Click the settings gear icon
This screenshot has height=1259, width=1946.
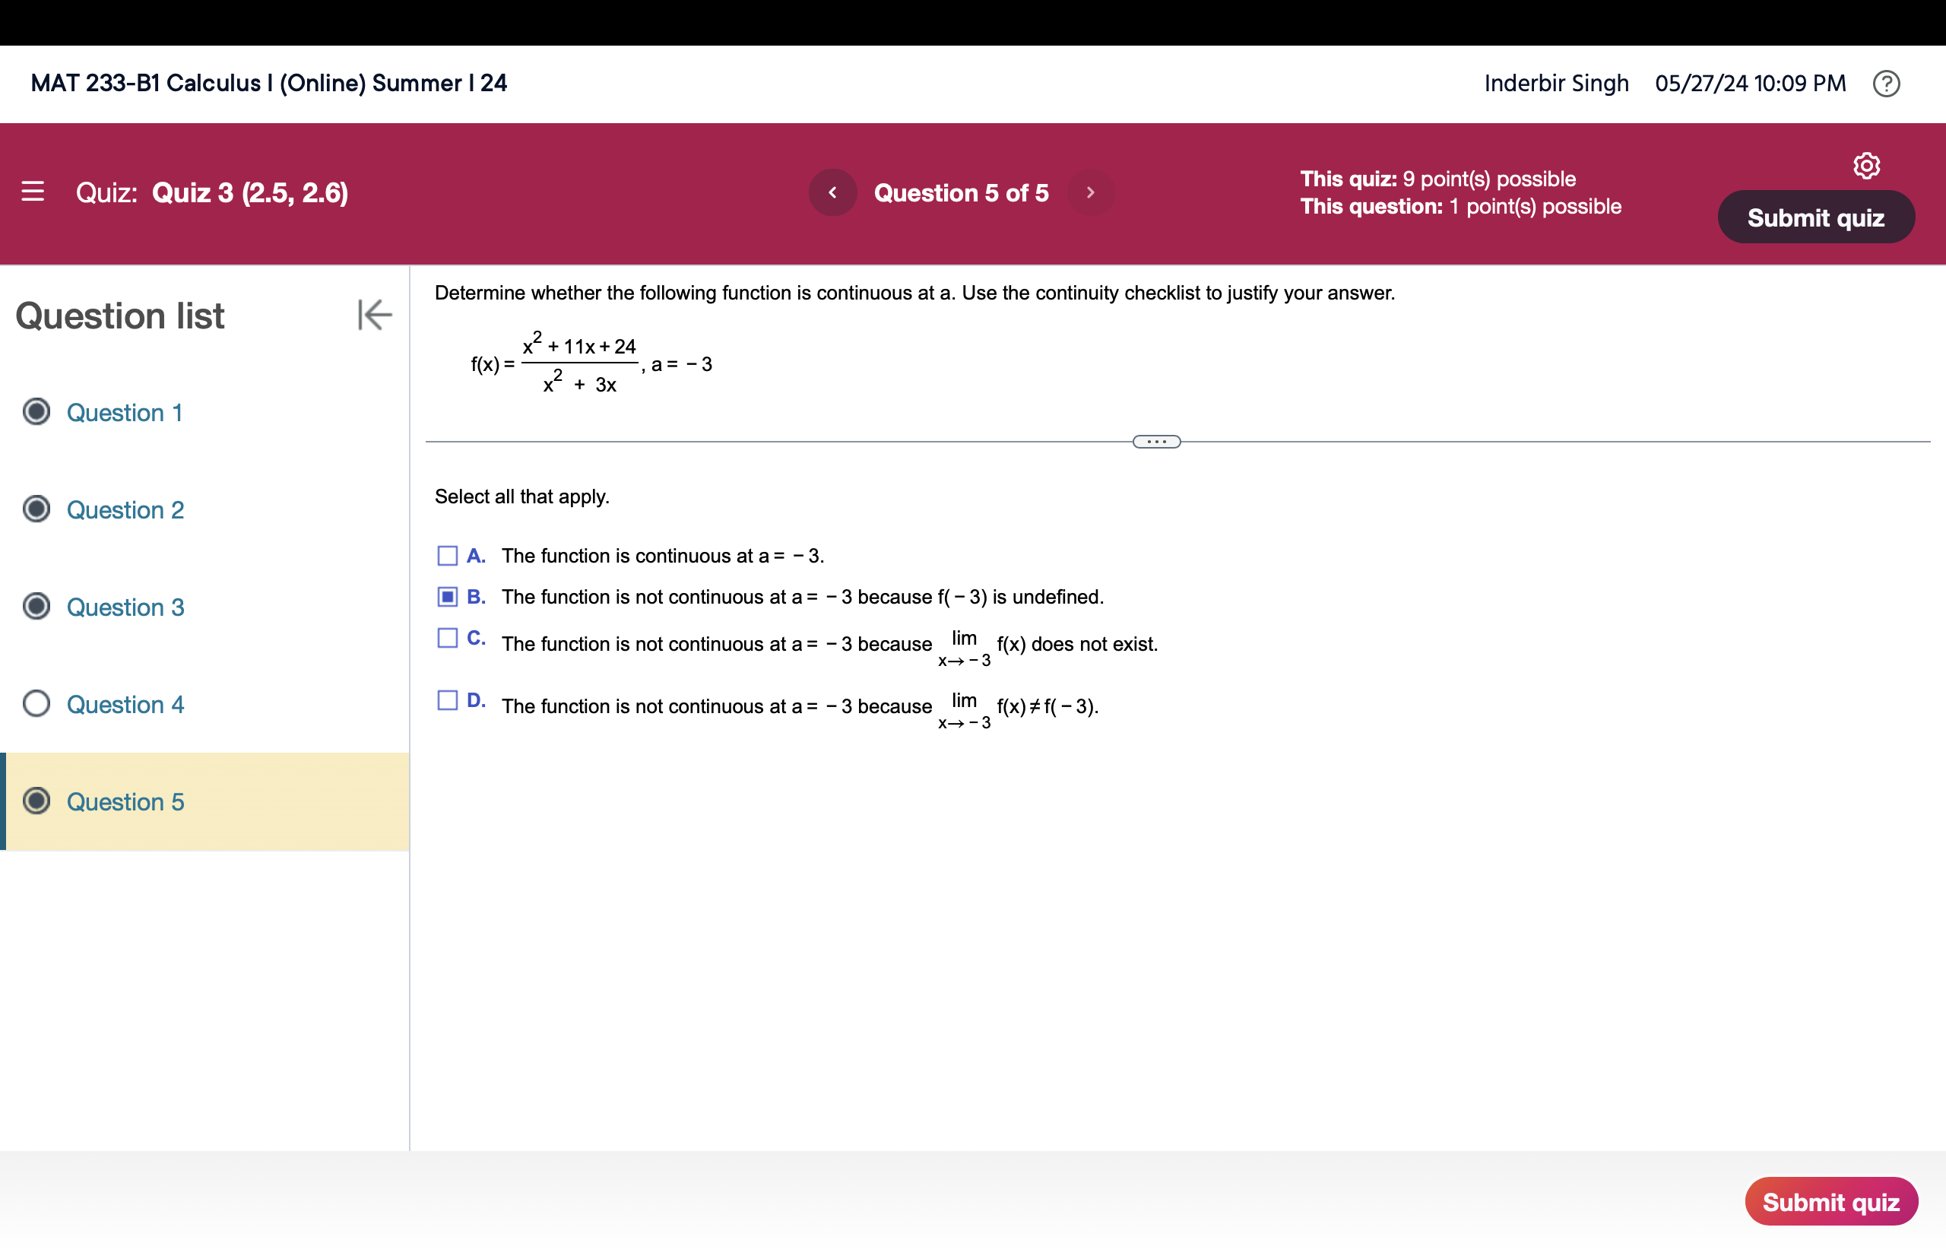coord(1866,166)
